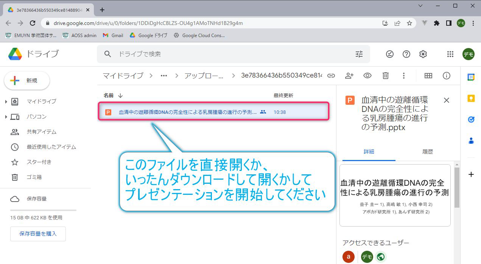
Task: Expand the パソコン tree in sidebar
Action: (x=6, y=117)
